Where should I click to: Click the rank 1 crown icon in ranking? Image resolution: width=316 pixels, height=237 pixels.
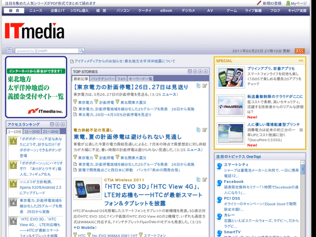click(x=13, y=141)
